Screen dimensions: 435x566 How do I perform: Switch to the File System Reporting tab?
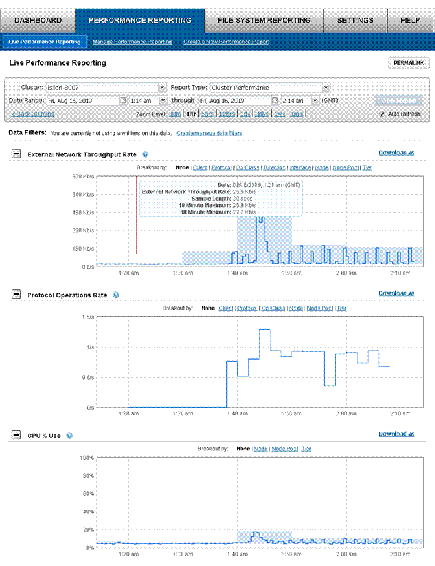tap(264, 20)
